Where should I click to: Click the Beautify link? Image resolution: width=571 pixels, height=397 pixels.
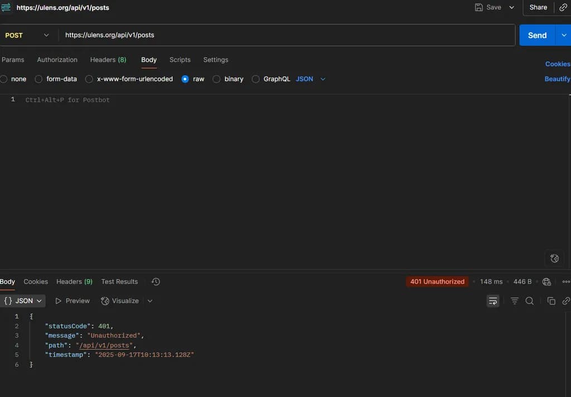point(557,79)
